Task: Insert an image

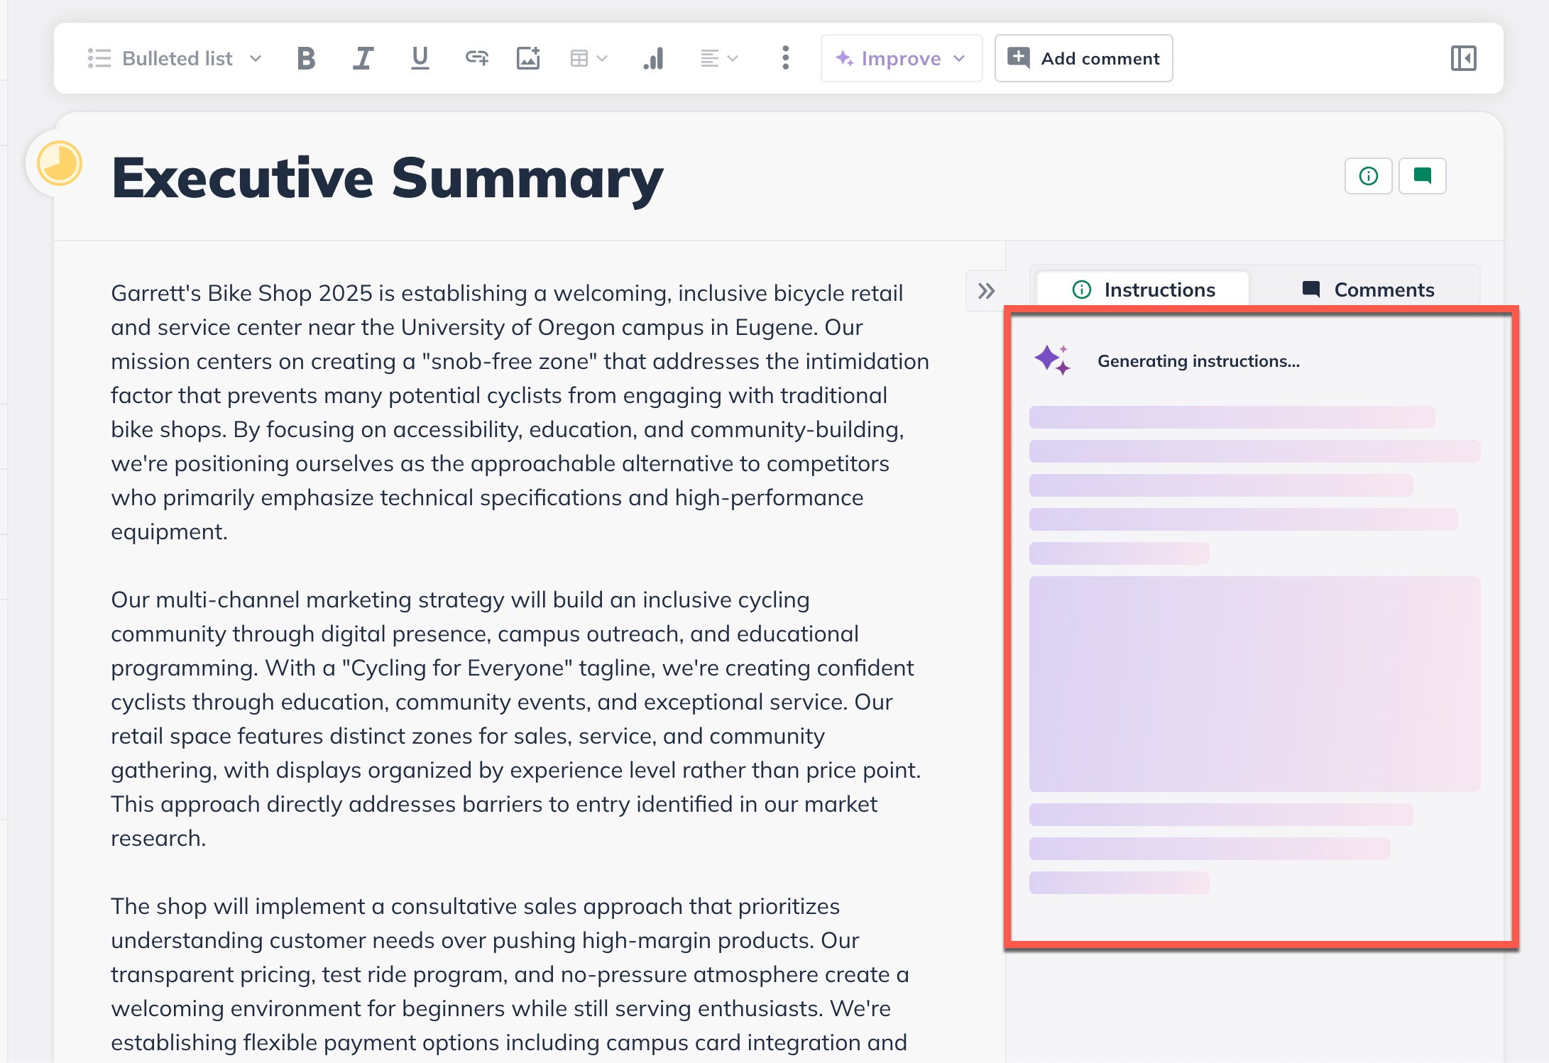Action: click(x=528, y=58)
